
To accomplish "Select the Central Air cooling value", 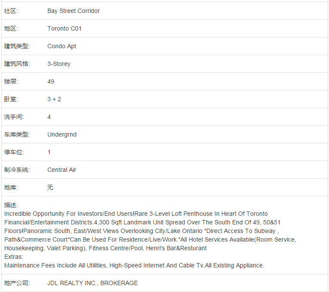I will click(62, 170).
